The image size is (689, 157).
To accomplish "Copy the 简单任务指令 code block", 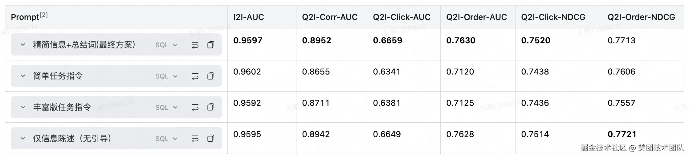I will [x=211, y=76].
